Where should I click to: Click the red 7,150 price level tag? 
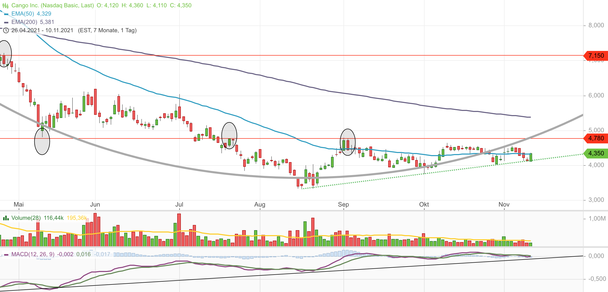point(596,56)
